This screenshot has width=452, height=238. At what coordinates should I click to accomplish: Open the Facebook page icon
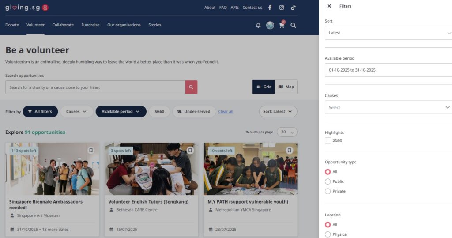tap(270, 8)
